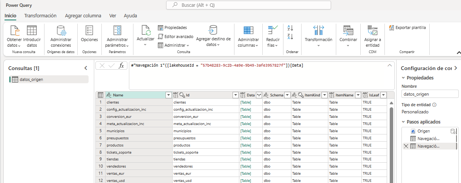Open Administrar conexiones
Screen dimensions: 461x183
[x=61, y=37]
